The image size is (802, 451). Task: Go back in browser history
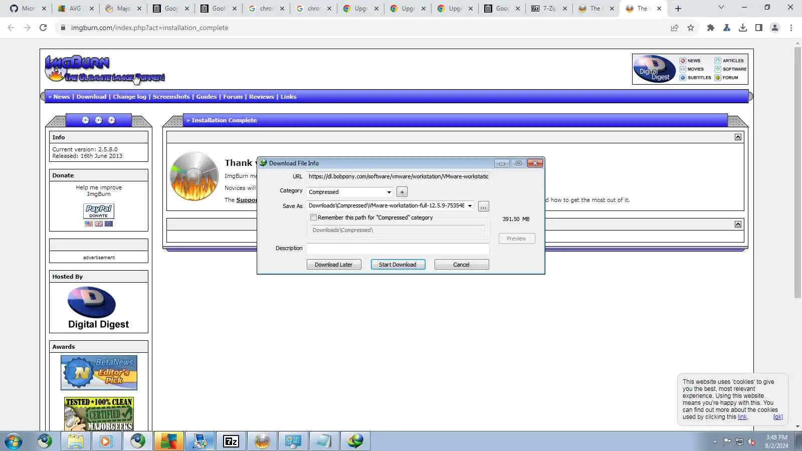(11, 28)
